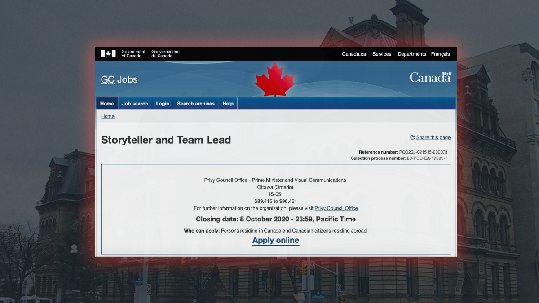This screenshot has height=303, width=539.
Task: Click the GC Jobs site title
Action: coord(119,80)
